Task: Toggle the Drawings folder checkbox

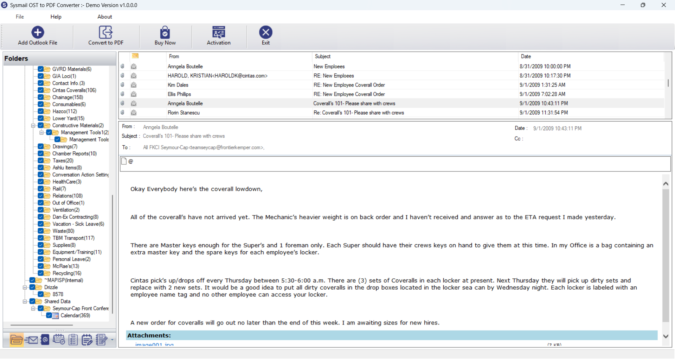Action: (x=41, y=146)
